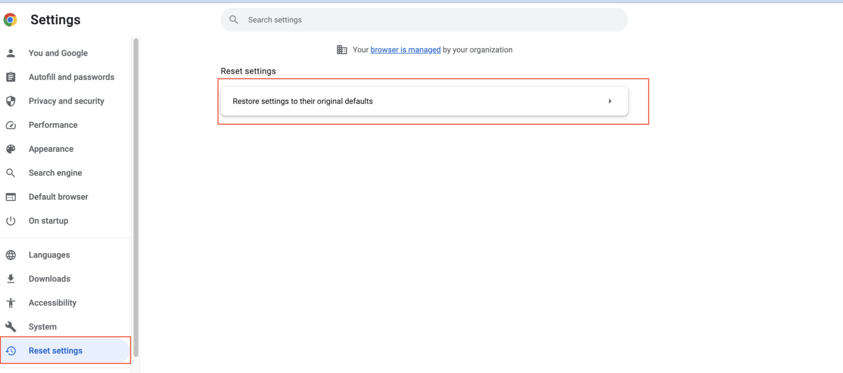Click Restore settings to their original defaults
Screen dimensions: 843x373
(x=302, y=101)
